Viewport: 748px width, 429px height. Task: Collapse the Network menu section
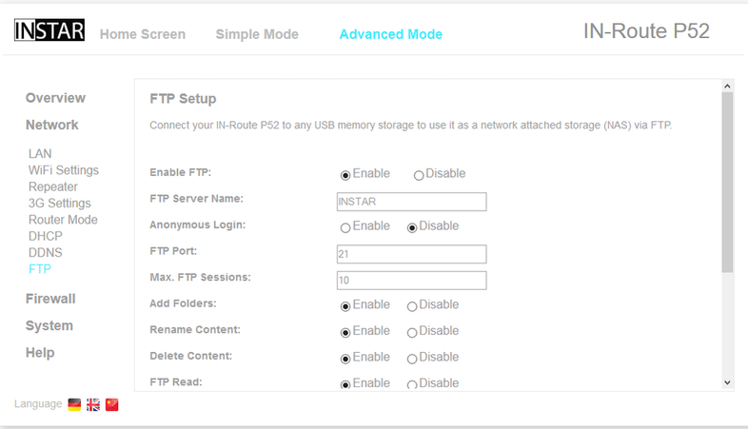52,125
